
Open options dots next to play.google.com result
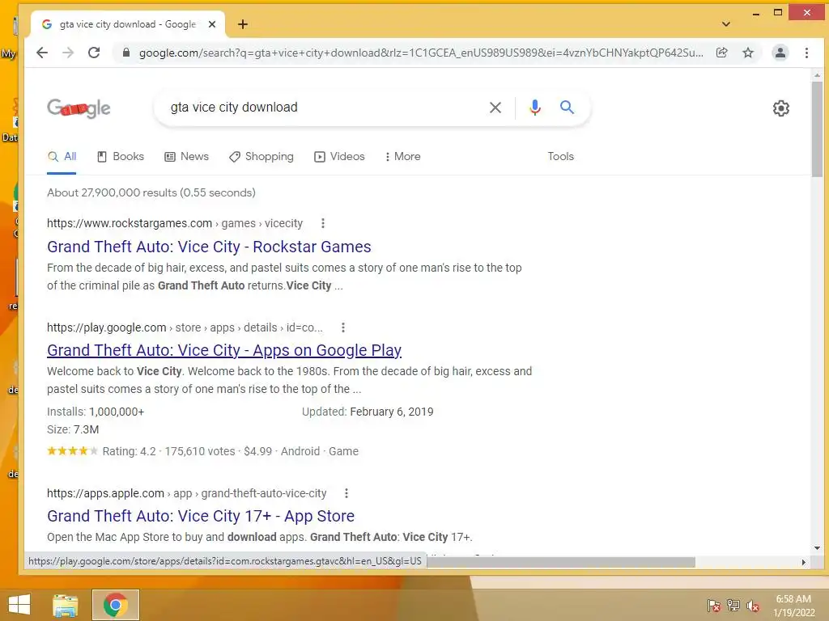tap(343, 327)
